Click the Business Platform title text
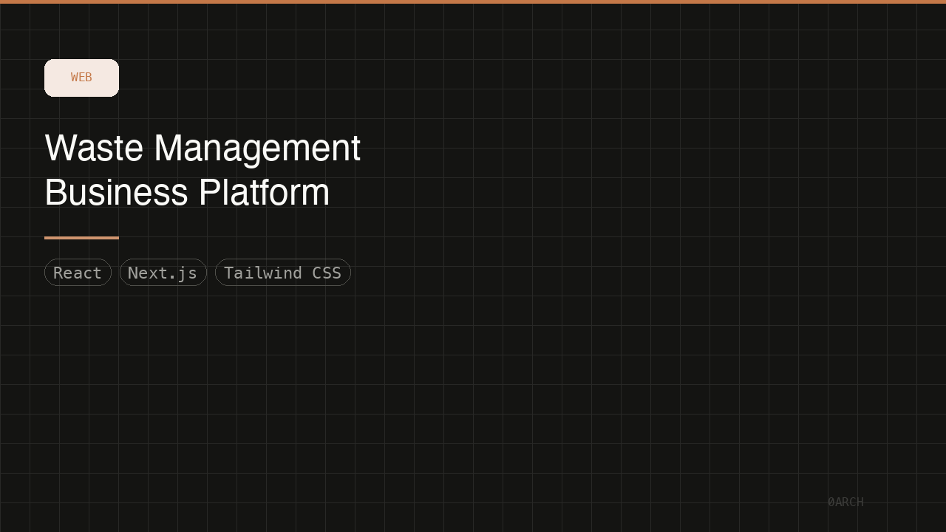 [x=187, y=194]
